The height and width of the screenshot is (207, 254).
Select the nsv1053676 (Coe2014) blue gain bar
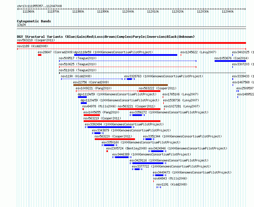tap(230, 61)
